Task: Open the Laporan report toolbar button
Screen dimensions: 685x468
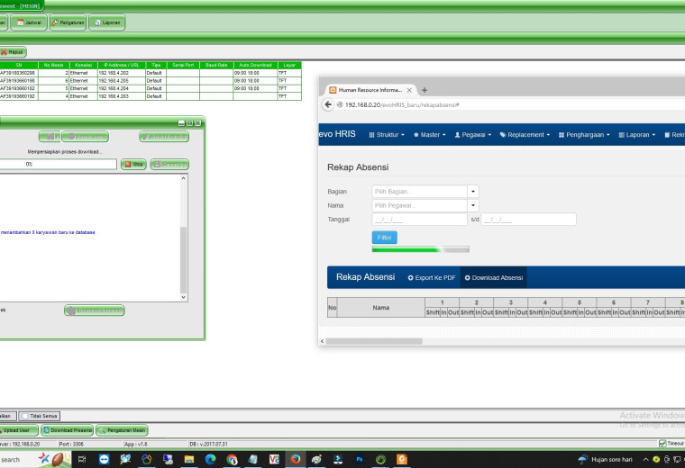Action: point(107,22)
